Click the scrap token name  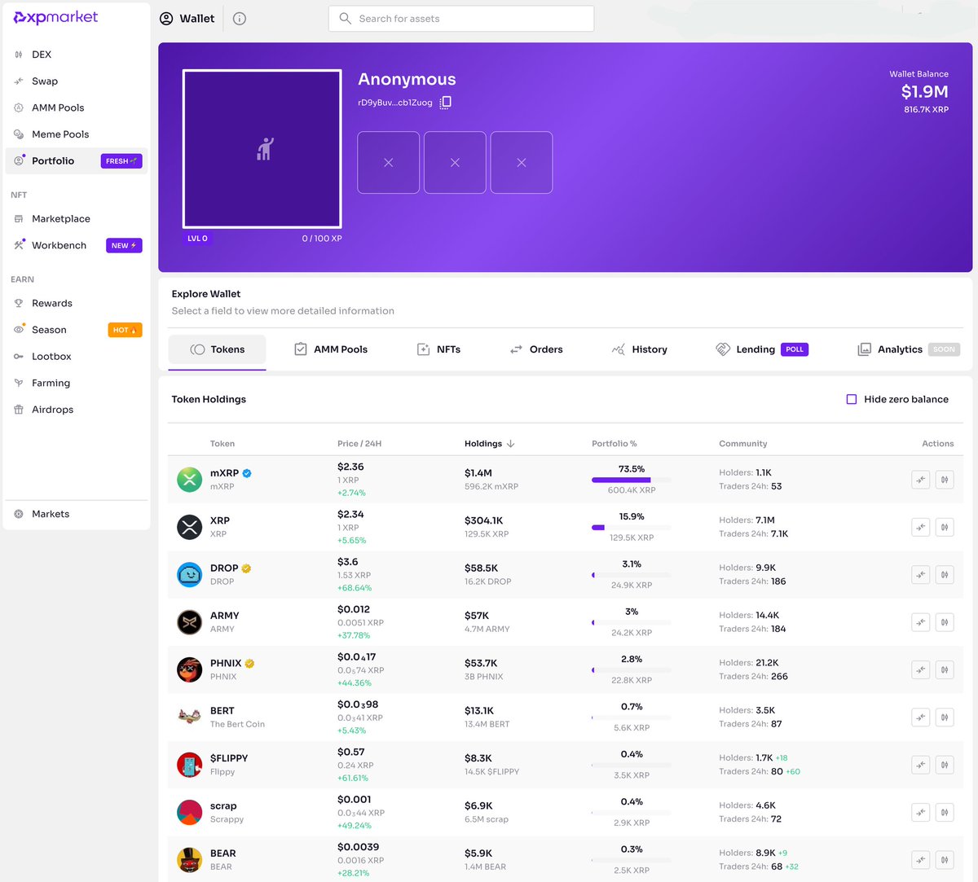click(223, 806)
